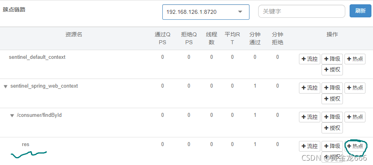The height and width of the screenshot is (165, 373).
Task: Click the 通过QPS column header
Action: [x=162, y=38]
